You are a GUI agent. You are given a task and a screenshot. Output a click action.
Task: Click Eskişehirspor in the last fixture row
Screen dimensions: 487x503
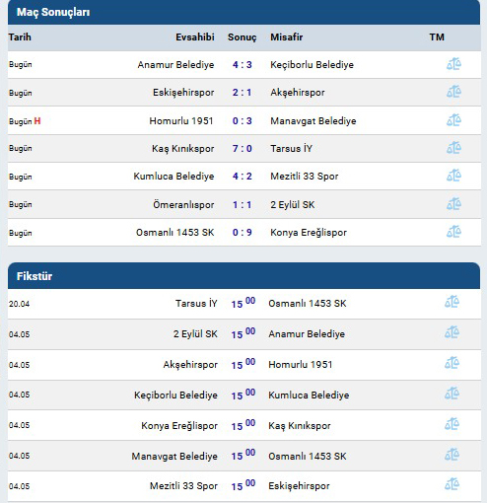(299, 486)
